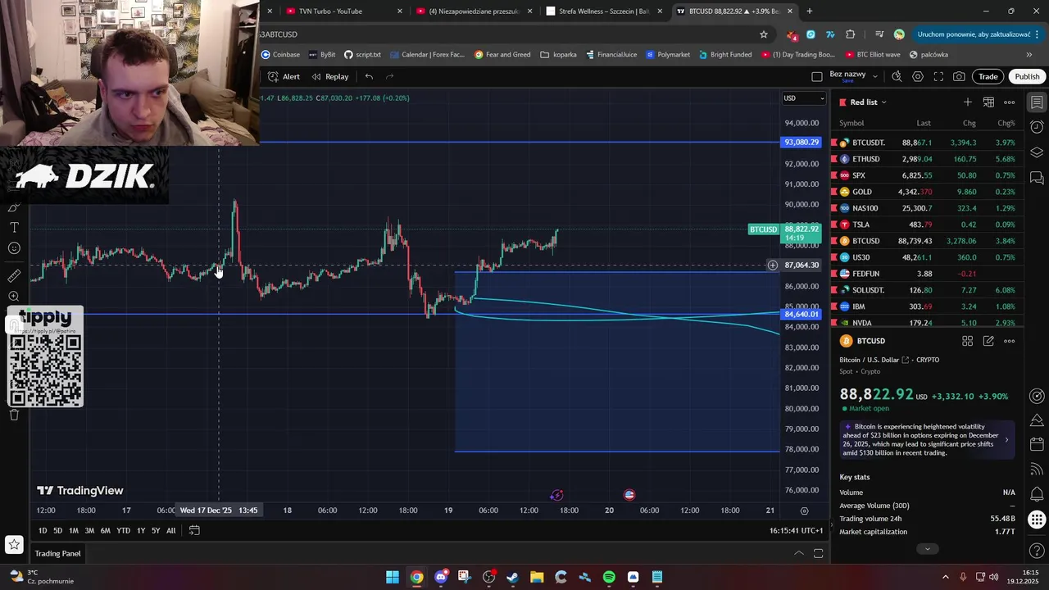Open Trading Panel tab
The height and width of the screenshot is (590, 1049).
57,553
